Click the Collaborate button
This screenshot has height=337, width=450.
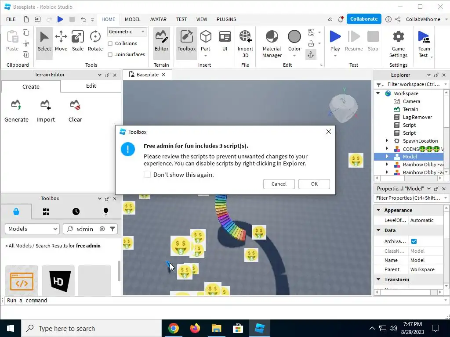point(364,19)
